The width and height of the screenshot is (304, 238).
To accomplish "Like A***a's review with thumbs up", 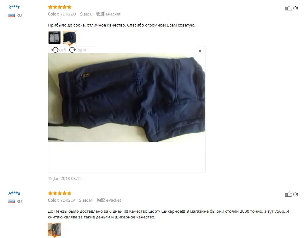I will pyautogui.click(x=289, y=194).
